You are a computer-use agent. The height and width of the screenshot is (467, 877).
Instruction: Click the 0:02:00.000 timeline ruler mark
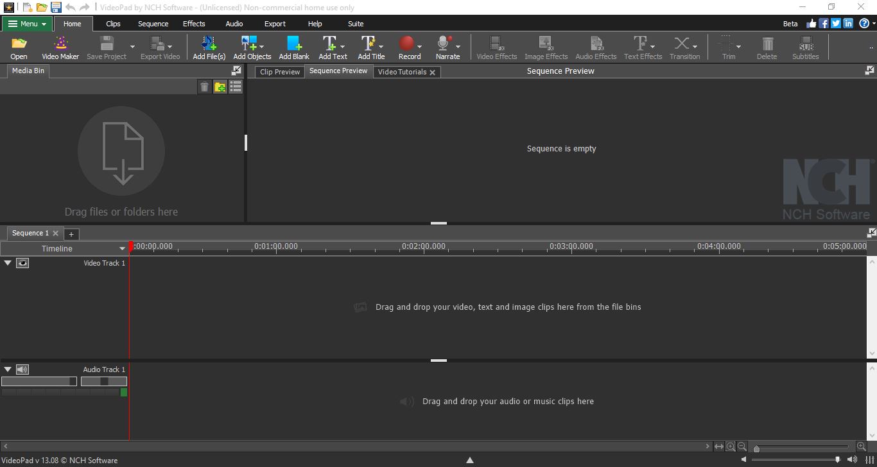[x=424, y=246]
